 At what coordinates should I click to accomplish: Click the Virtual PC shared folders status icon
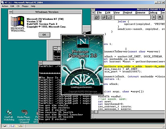17,126
